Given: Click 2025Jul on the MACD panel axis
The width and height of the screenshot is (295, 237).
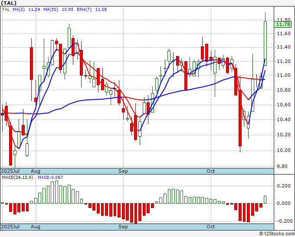Looking at the screenshot, I should tap(10, 227).
